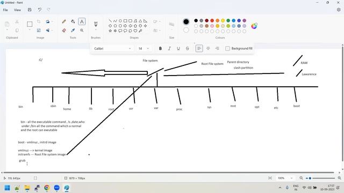Click the vertical canvas scrollbar
The height and width of the screenshot is (193, 344).
342,103
